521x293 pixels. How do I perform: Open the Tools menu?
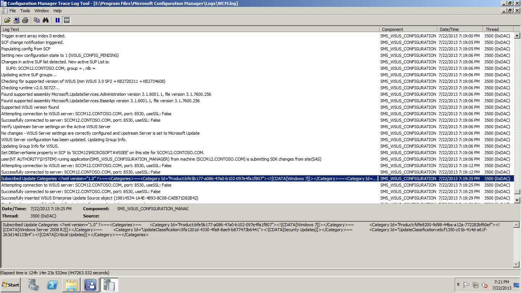click(25, 11)
